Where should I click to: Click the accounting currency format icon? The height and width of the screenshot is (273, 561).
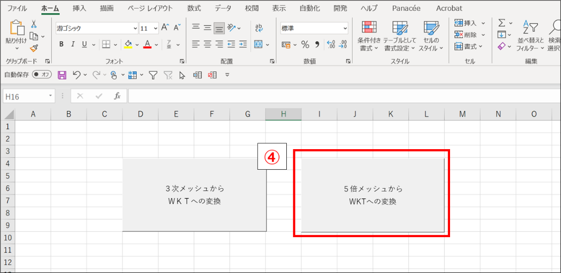tap(286, 45)
